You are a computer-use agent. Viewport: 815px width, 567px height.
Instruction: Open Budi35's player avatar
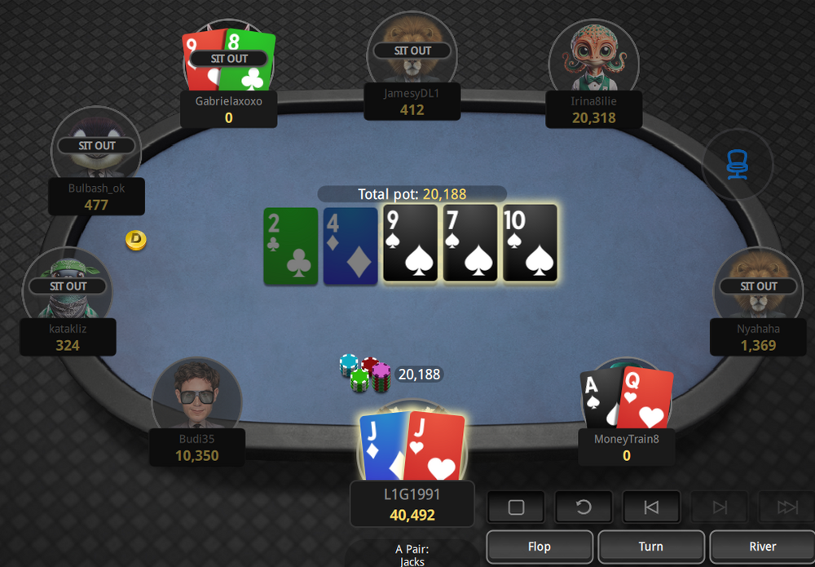(196, 396)
